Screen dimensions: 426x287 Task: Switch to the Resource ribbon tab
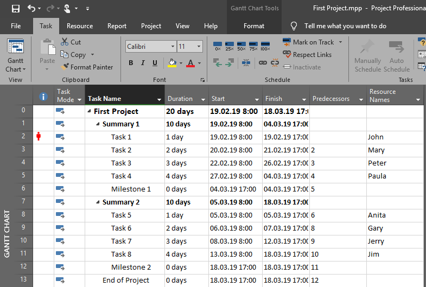[80, 26]
